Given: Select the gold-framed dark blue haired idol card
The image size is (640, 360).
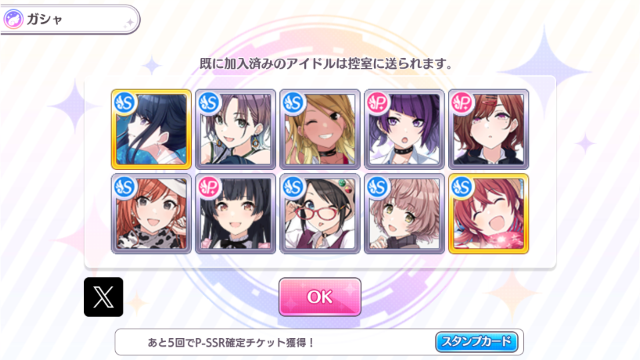Looking at the screenshot, I should (151, 129).
